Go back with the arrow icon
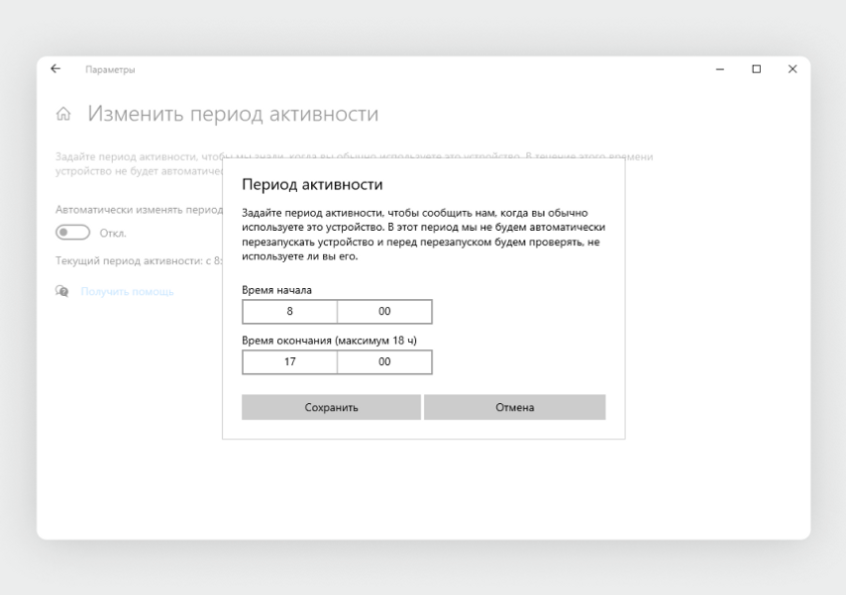Image resolution: width=846 pixels, height=595 pixels. (x=55, y=69)
